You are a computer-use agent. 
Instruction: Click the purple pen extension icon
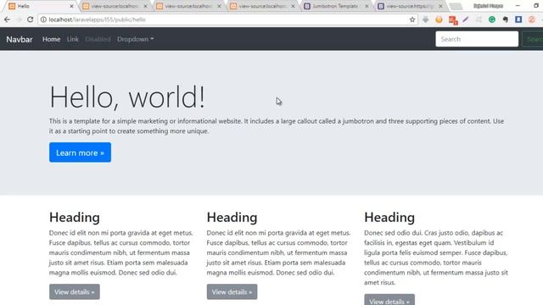point(466,19)
